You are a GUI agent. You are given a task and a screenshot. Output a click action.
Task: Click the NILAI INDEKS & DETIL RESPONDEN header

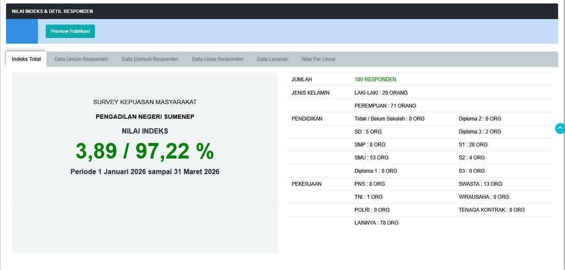pyautogui.click(x=52, y=11)
